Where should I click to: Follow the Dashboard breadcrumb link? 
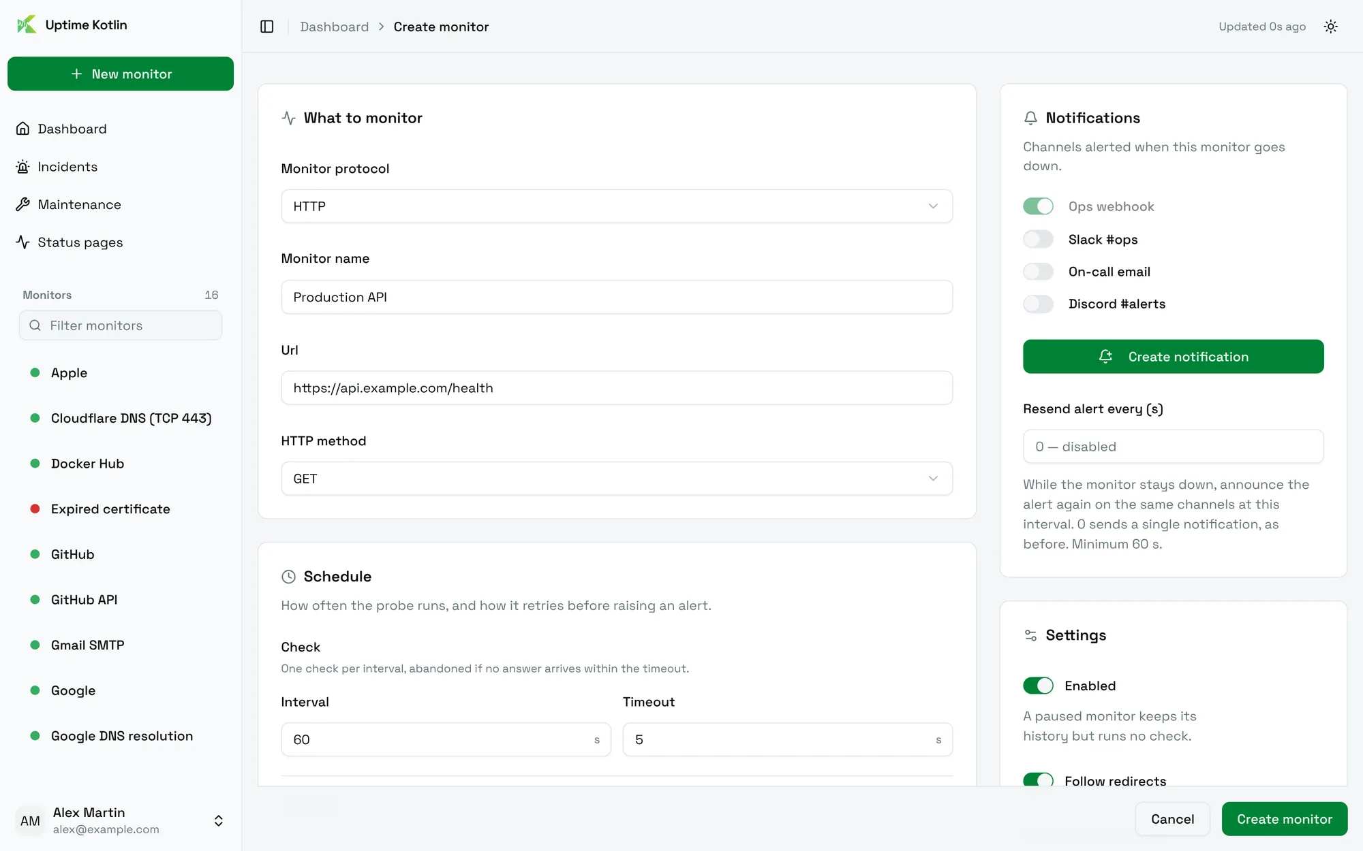[334, 27]
